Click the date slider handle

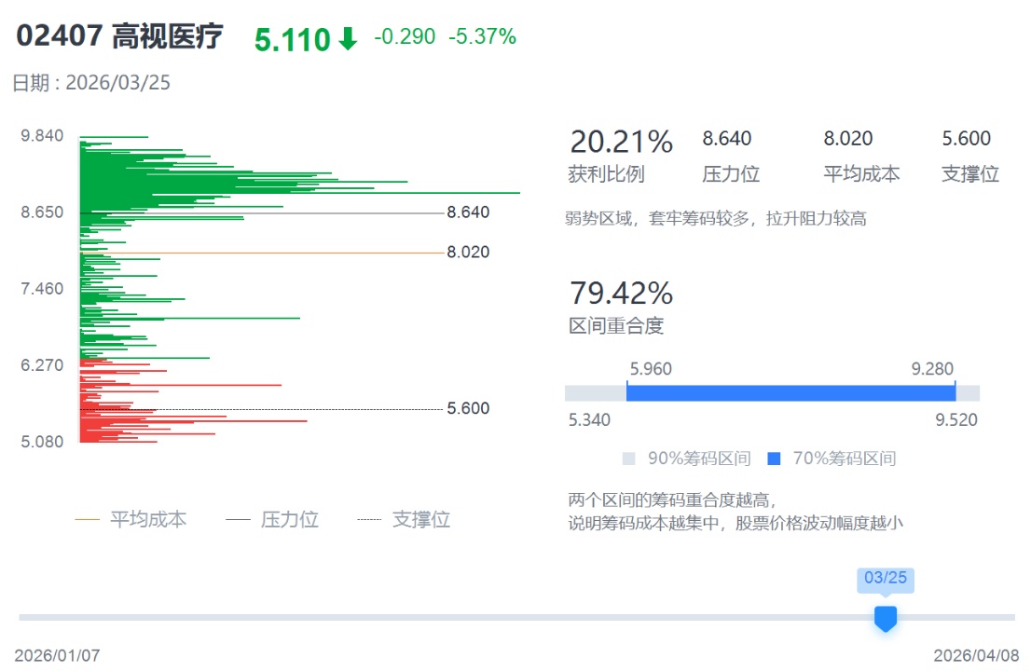[x=885, y=619]
